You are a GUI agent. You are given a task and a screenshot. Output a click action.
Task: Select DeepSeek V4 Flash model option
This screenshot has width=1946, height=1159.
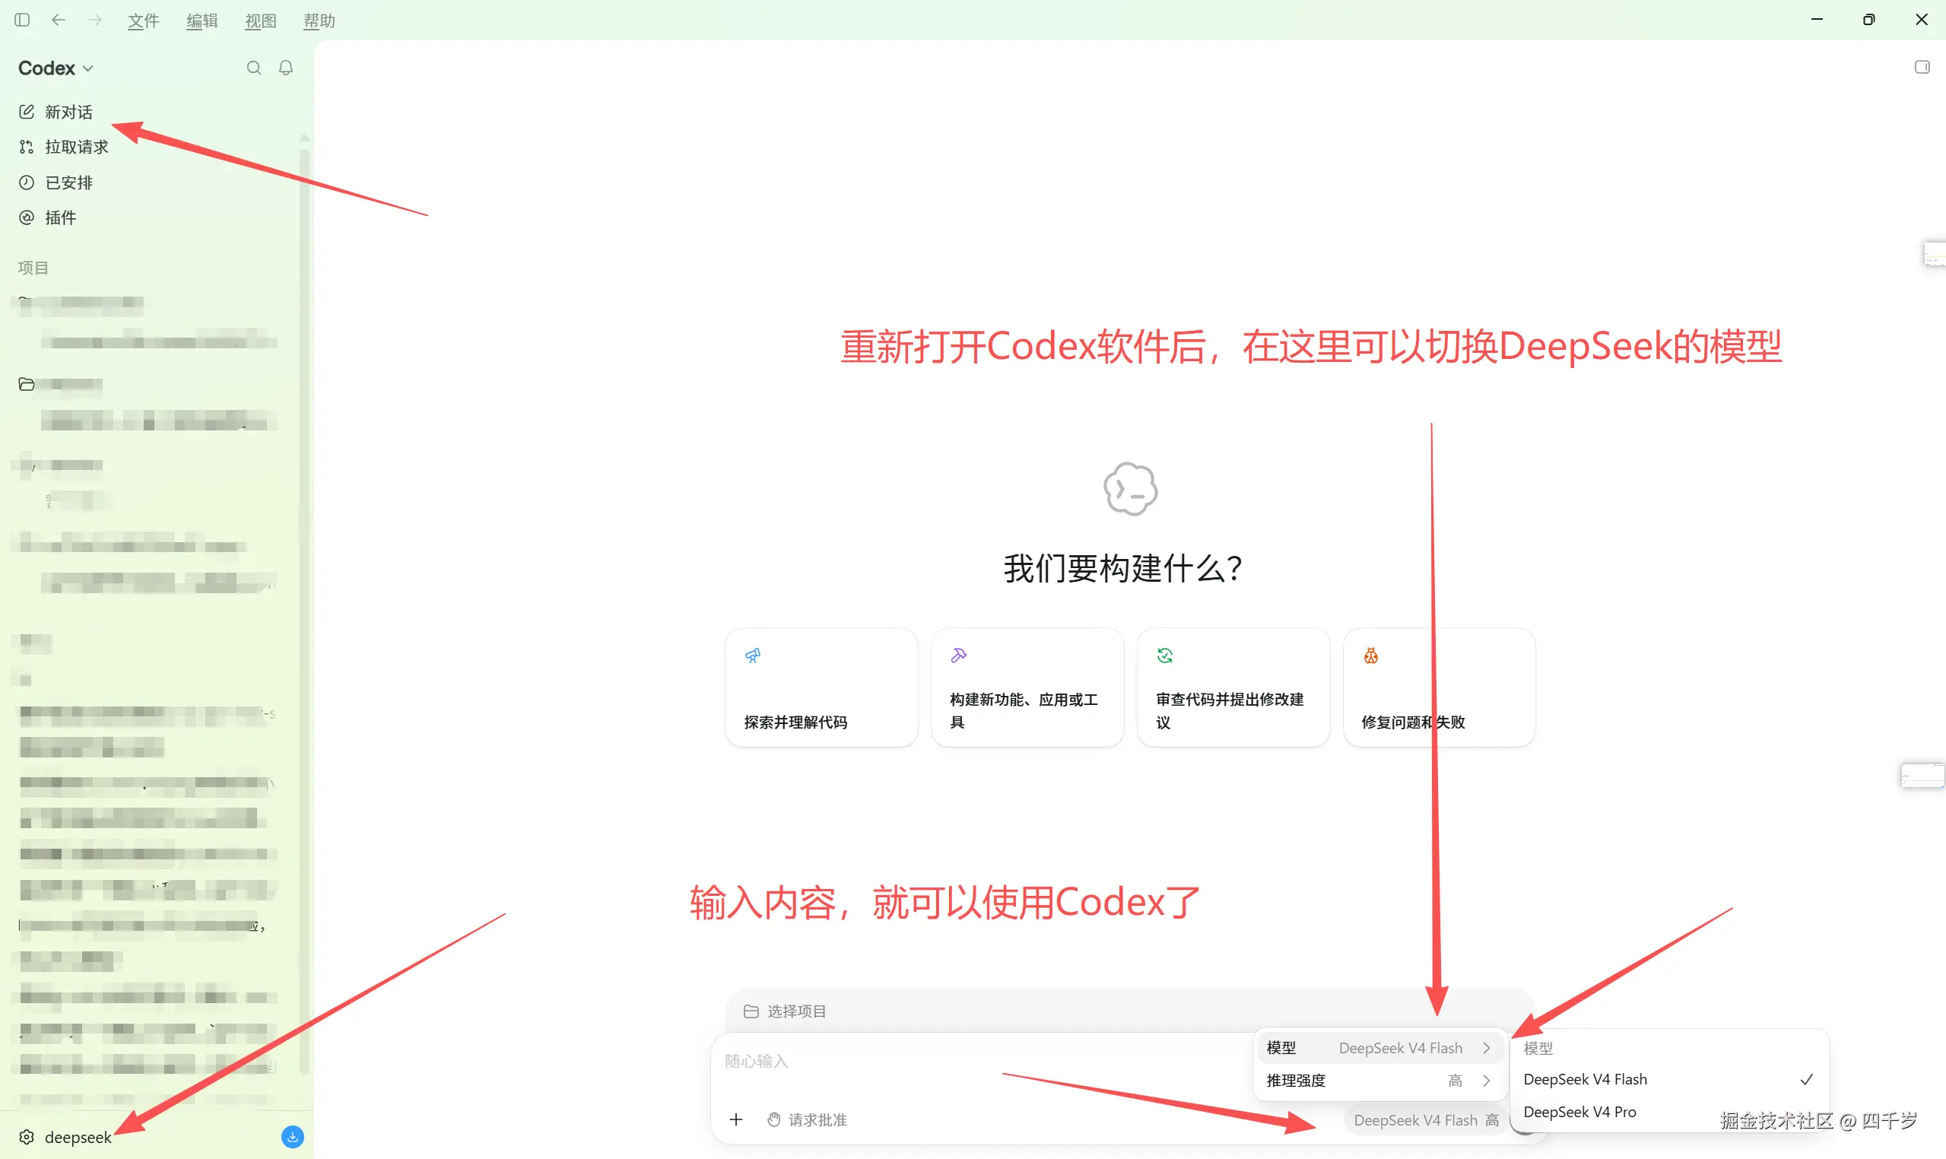pos(1668,1078)
